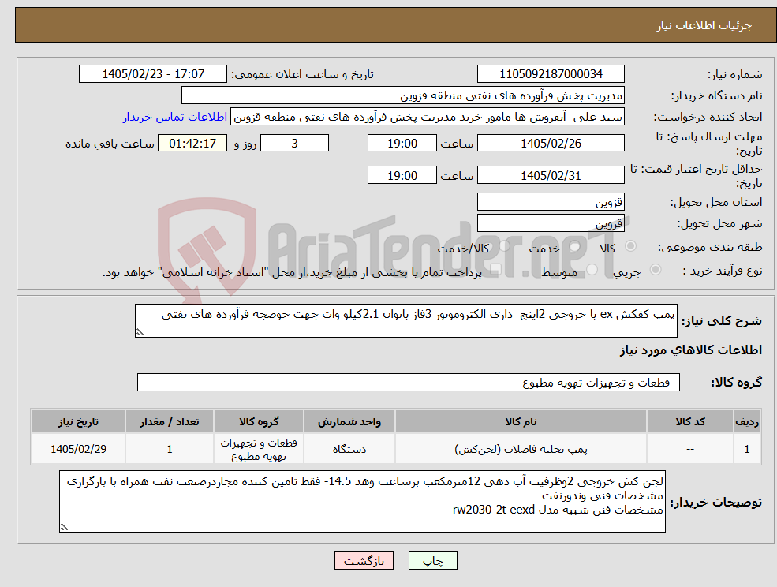This screenshot has width=777, height=587.
Task: Click general need description textarea
Action: click(405, 321)
